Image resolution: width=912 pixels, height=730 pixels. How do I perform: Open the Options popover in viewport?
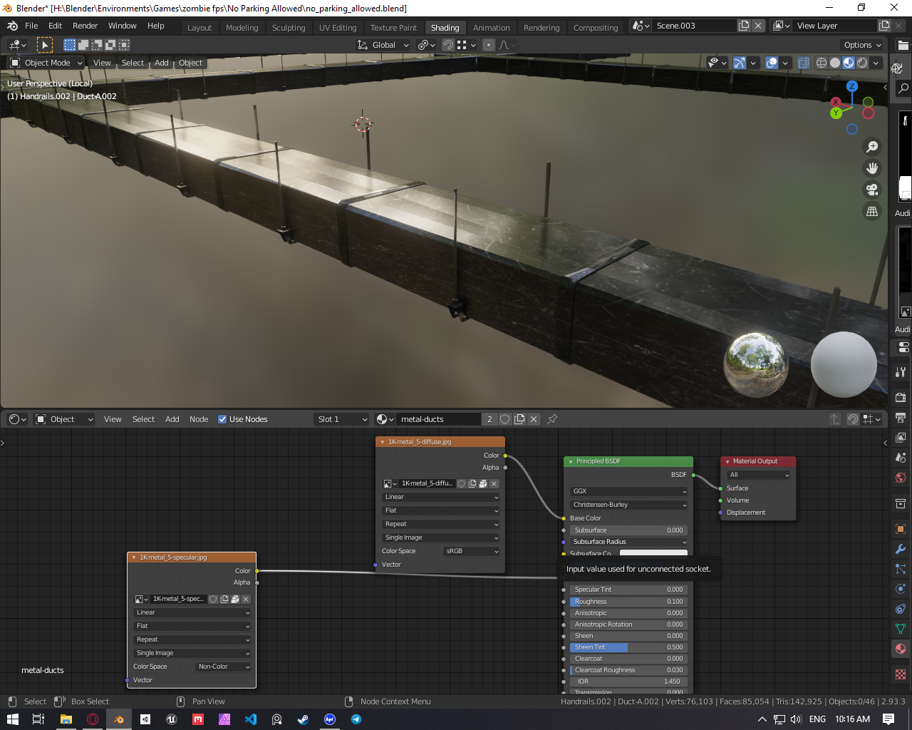[x=862, y=45]
